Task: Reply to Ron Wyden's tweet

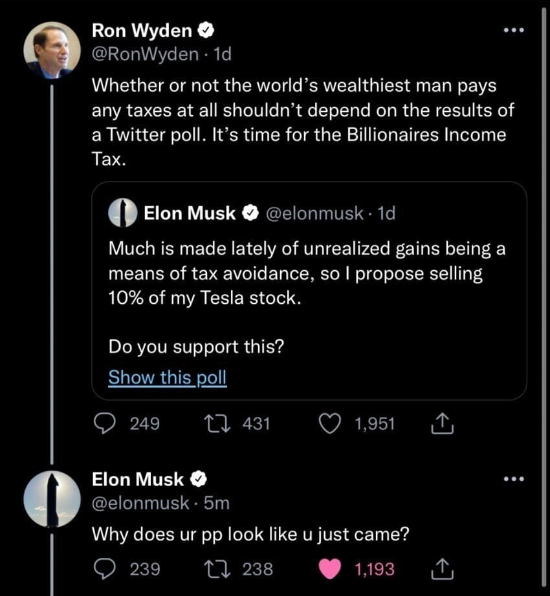Action: [x=105, y=423]
